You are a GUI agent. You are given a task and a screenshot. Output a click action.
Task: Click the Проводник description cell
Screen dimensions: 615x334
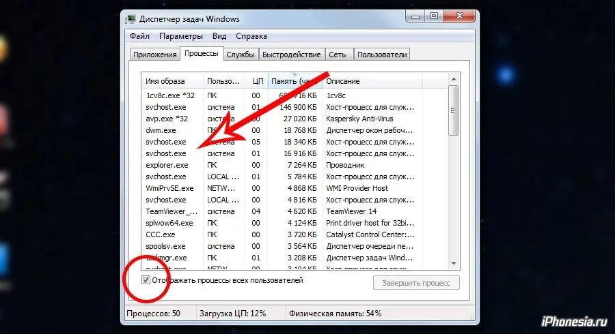click(x=345, y=165)
